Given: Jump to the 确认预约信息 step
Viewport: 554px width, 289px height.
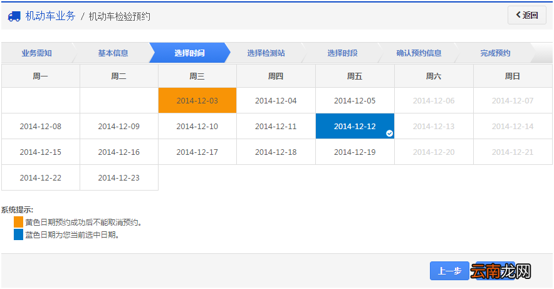Looking at the screenshot, I should pyautogui.click(x=419, y=53).
